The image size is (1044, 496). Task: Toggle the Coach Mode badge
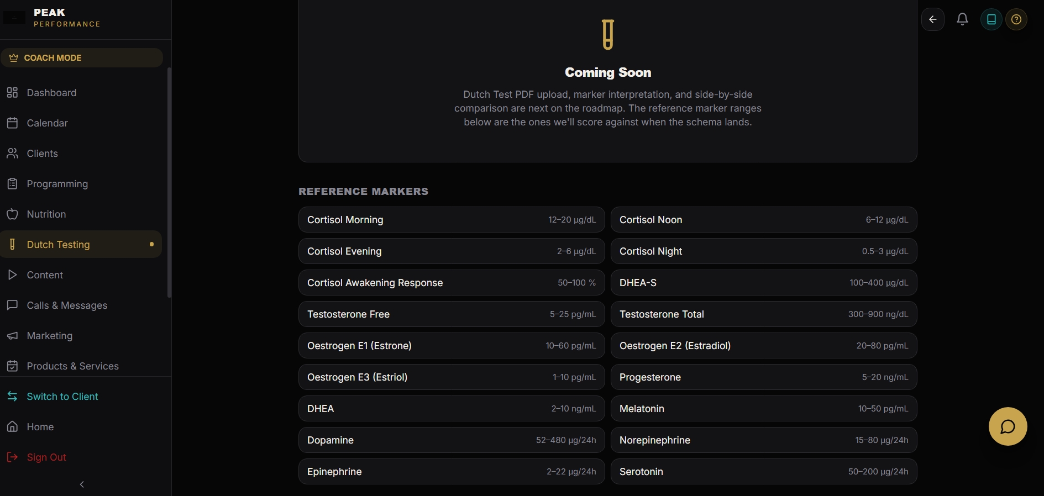click(82, 57)
